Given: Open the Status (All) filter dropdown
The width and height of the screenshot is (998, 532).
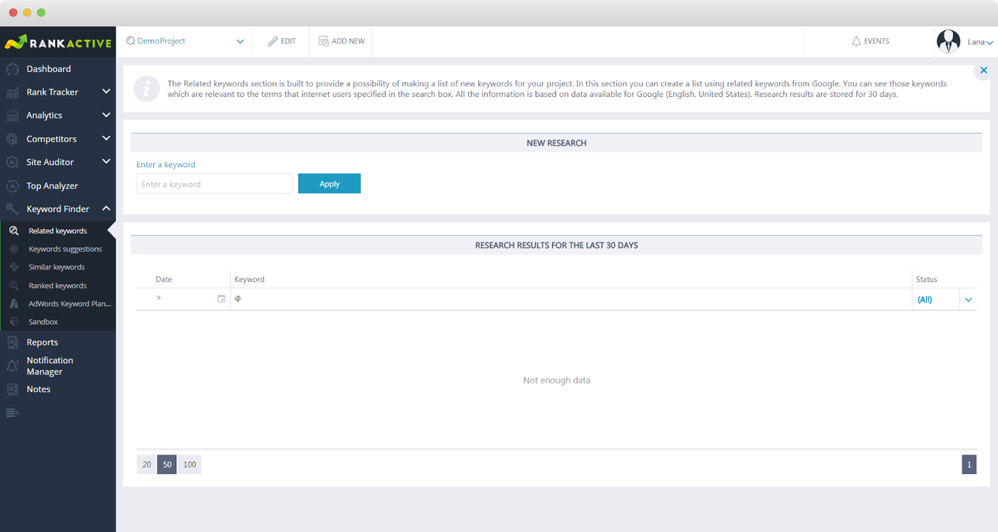Looking at the screenshot, I should [944, 299].
